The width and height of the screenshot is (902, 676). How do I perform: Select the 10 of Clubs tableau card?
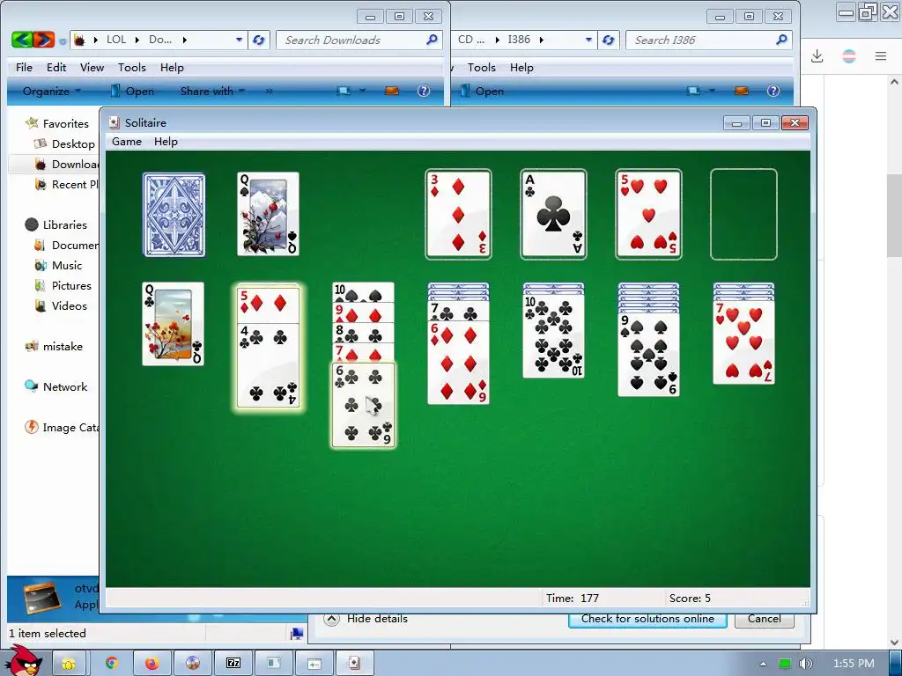click(x=553, y=335)
